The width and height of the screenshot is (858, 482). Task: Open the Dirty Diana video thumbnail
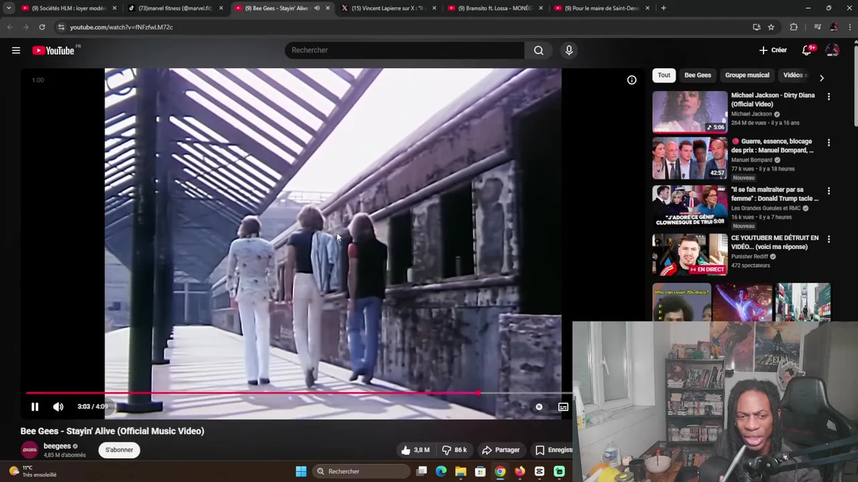point(690,112)
